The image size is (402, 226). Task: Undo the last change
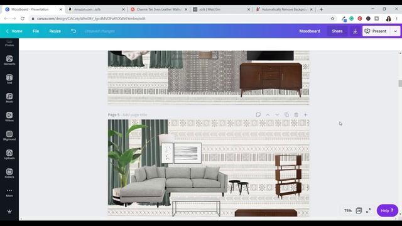click(73, 31)
